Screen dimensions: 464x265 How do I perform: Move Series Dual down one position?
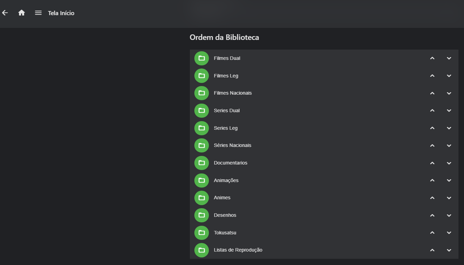pyautogui.click(x=449, y=110)
